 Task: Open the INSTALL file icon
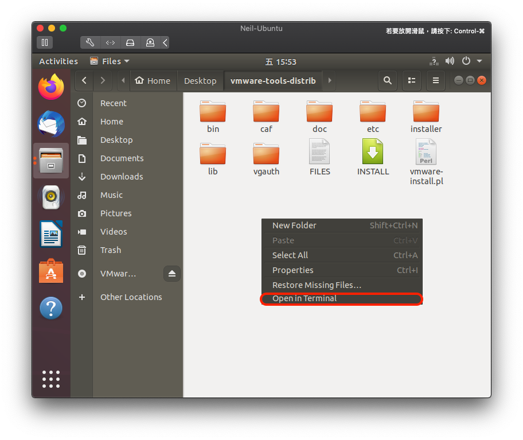click(373, 152)
